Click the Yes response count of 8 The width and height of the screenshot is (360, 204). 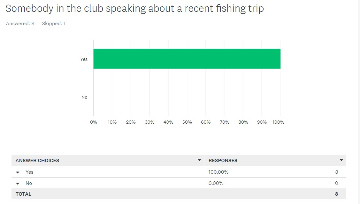point(337,172)
